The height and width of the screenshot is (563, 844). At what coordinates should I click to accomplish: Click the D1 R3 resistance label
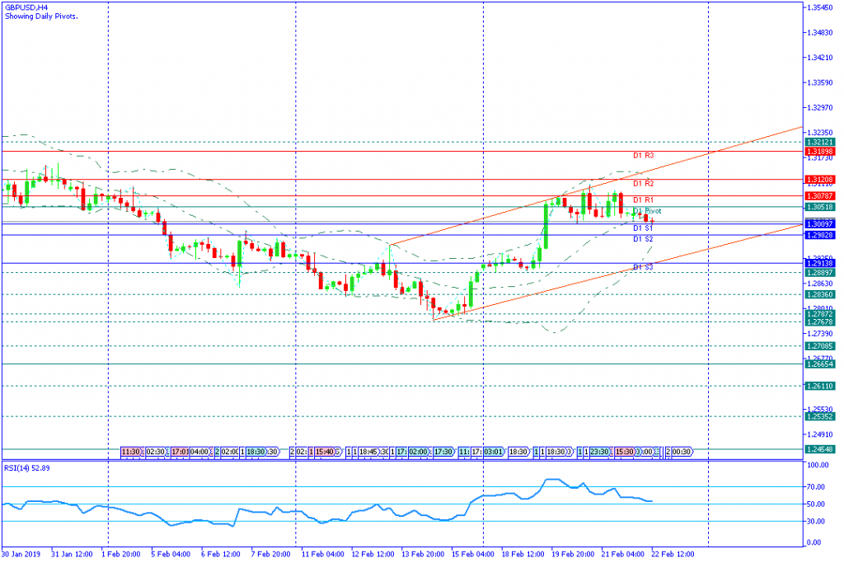pyautogui.click(x=643, y=155)
